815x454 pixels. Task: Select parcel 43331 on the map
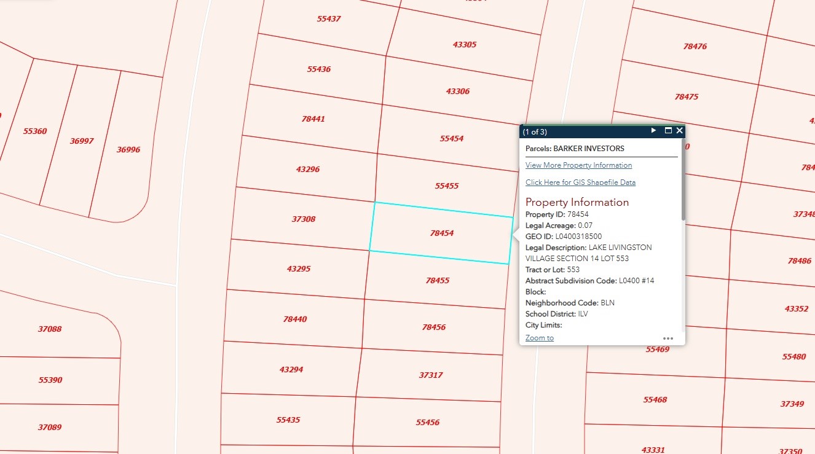pyautogui.click(x=653, y=450)
